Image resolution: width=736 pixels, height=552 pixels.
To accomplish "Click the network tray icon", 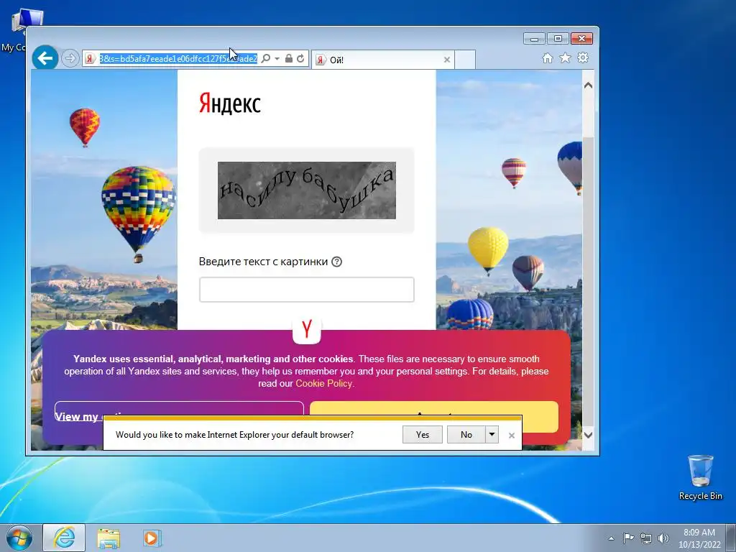I will (646, 538).
